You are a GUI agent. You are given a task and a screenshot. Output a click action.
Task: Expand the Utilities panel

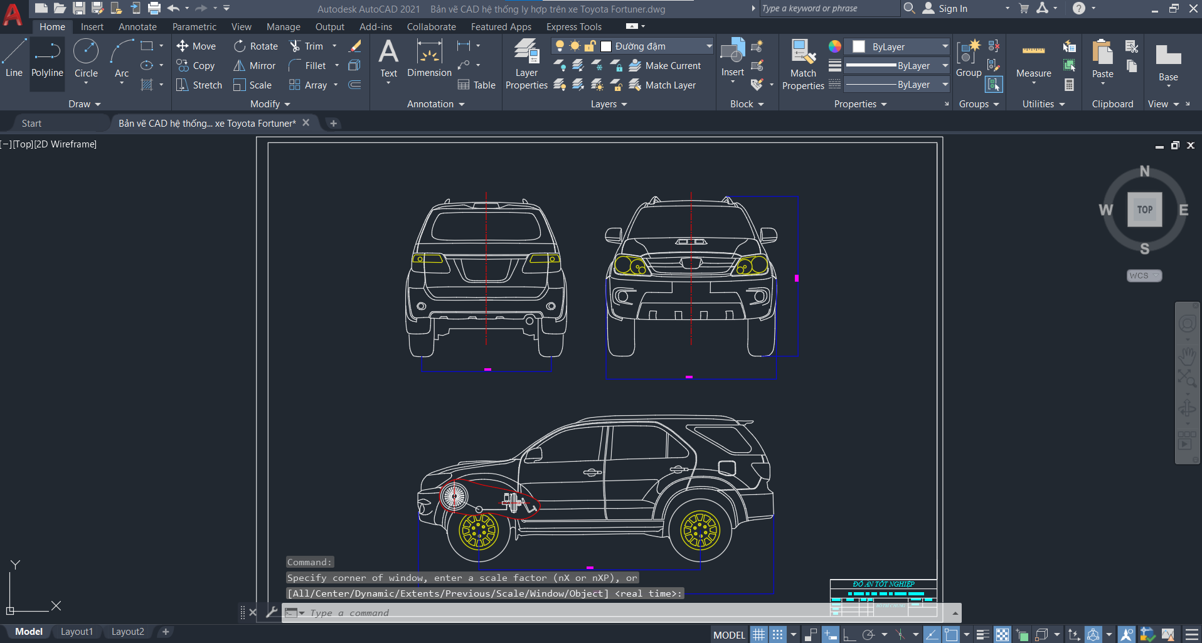[x=1044, y=104]
